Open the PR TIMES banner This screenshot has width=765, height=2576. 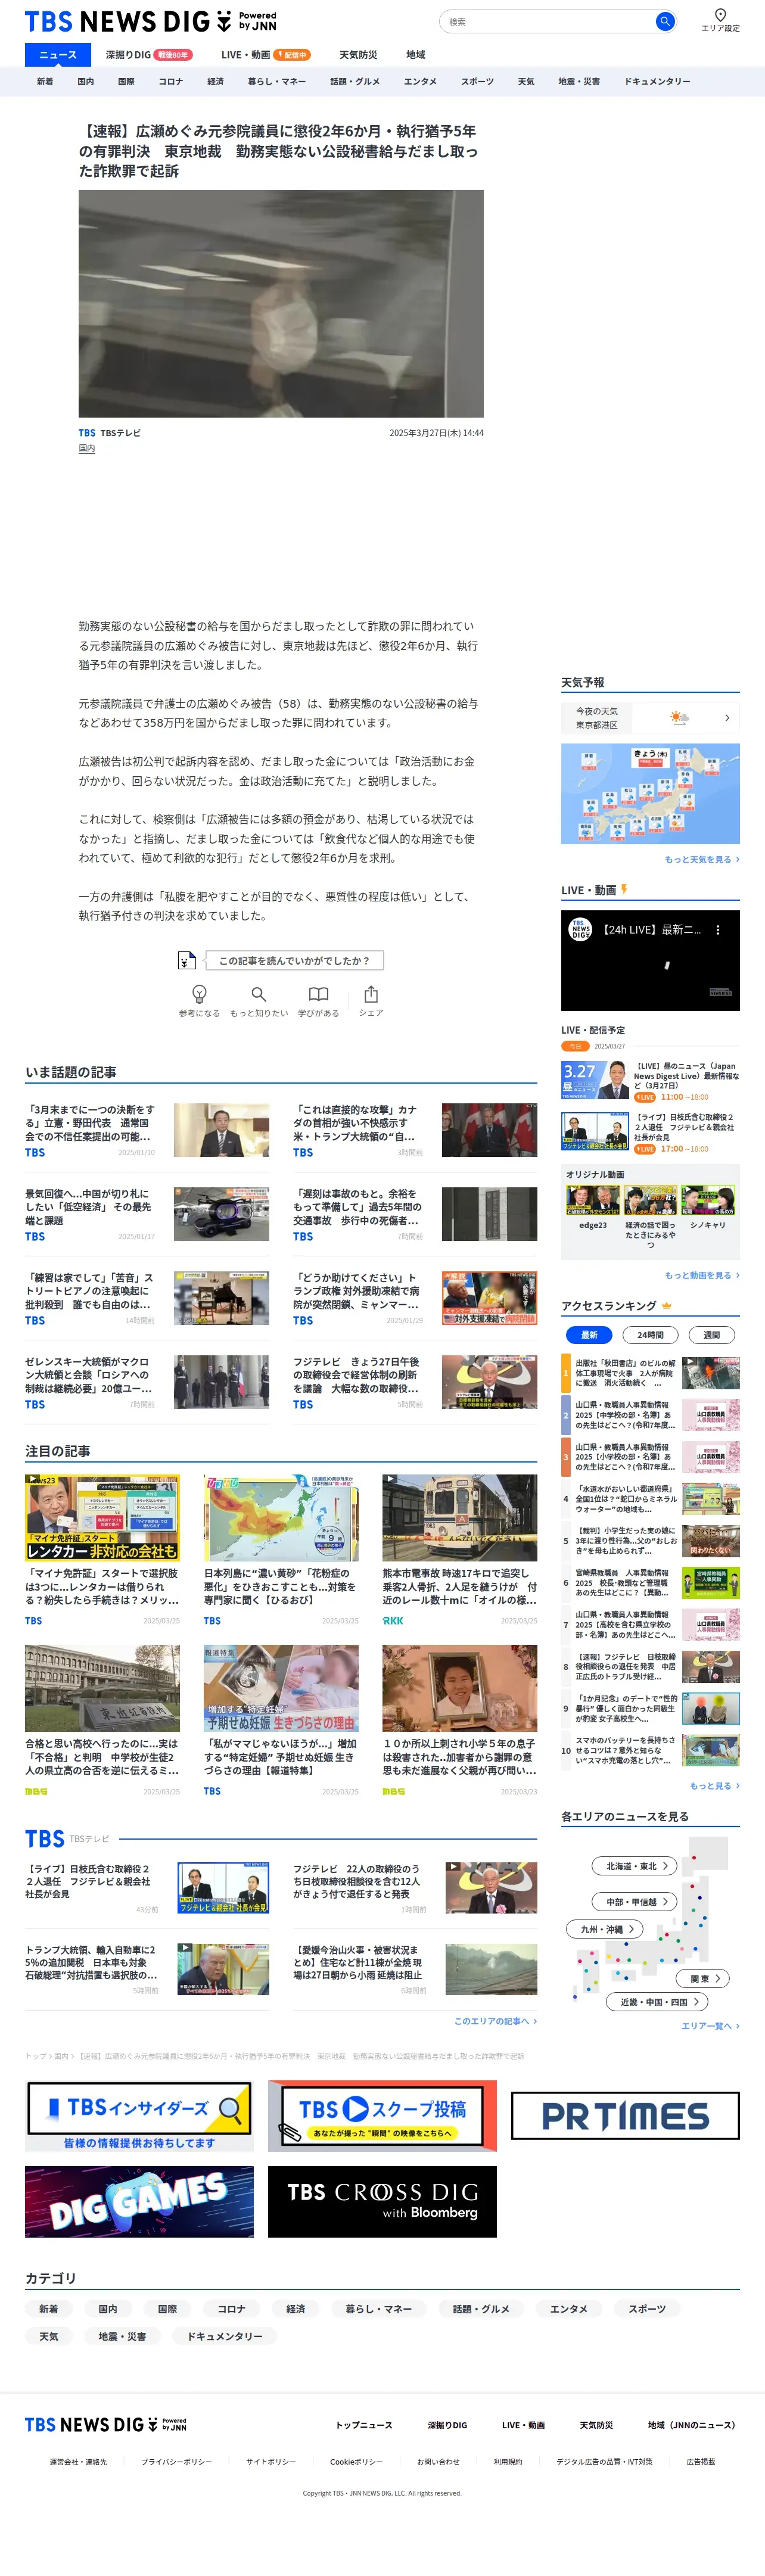click(x=625, y=2116)
